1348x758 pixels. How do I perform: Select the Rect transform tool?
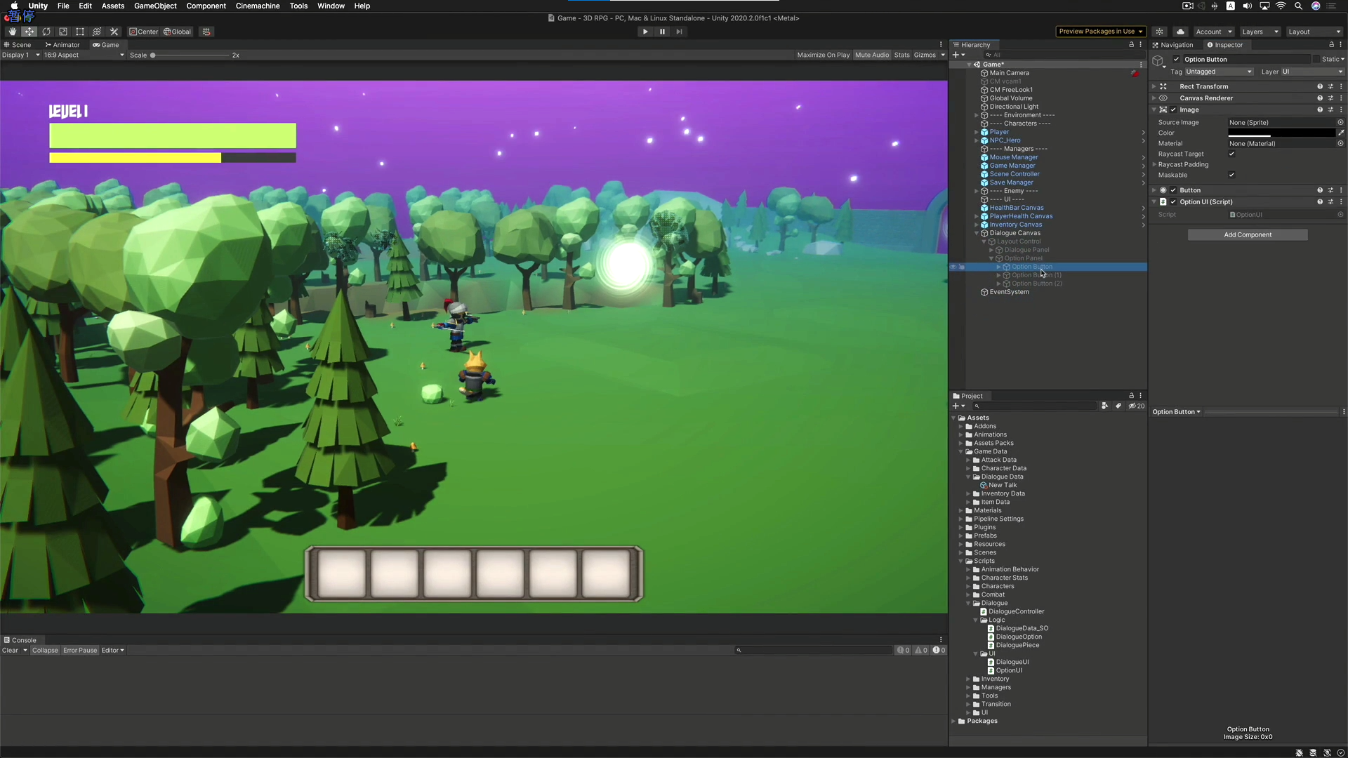[80, 32]
